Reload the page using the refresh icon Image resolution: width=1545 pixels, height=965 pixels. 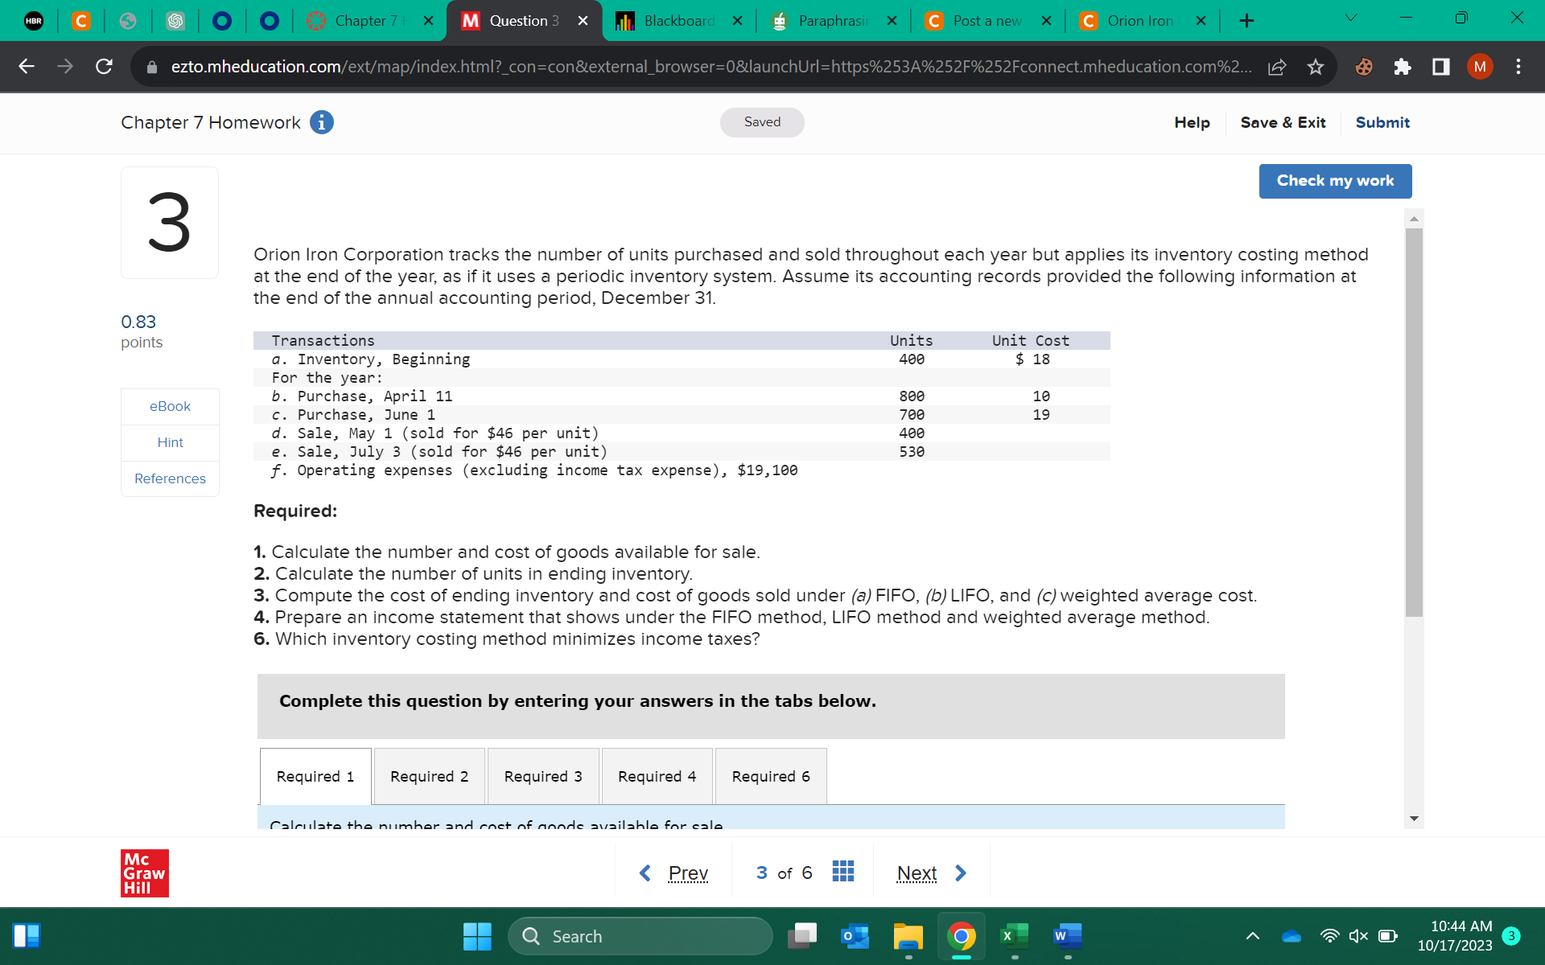pos(104,67)
